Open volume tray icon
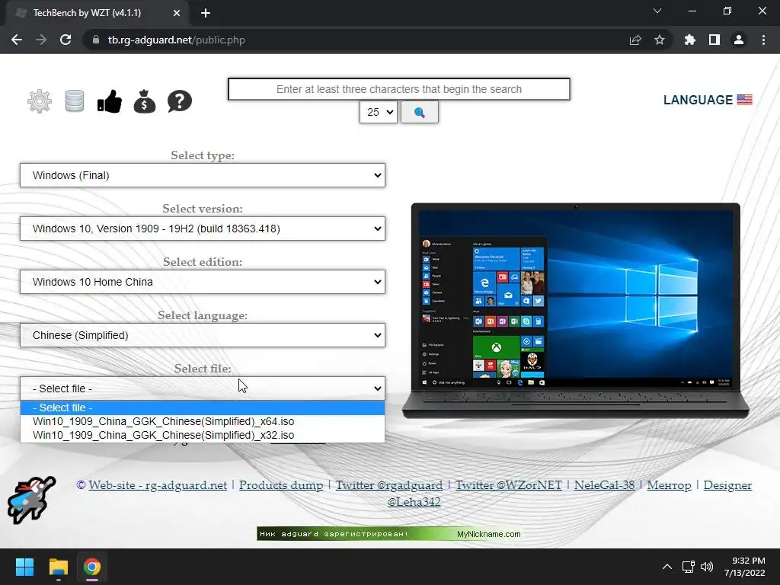780x585 pixels. coord(706,567)
